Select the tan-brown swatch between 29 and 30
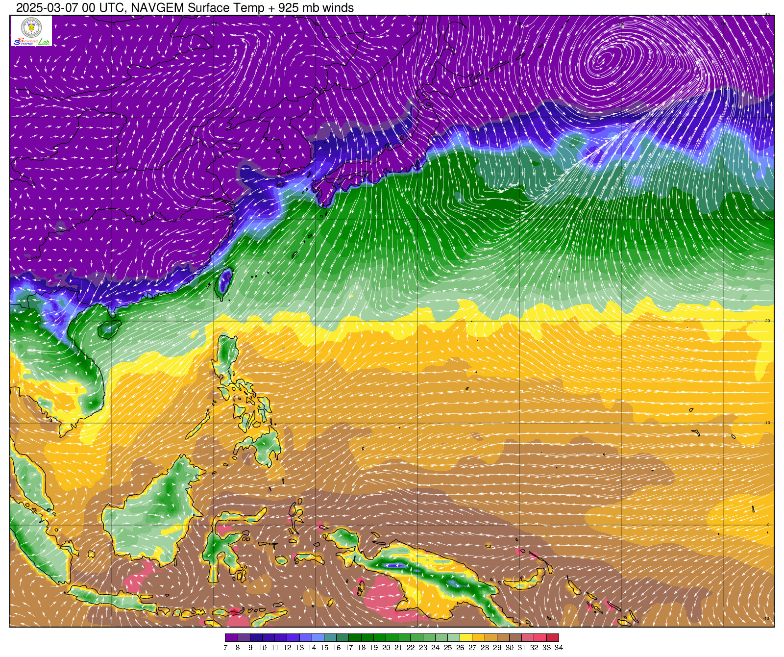The image size is (784, 657). (503, 638)
